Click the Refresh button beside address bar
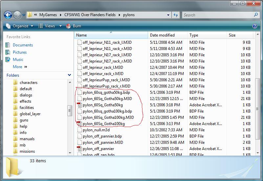 click(x=176, y=15)
